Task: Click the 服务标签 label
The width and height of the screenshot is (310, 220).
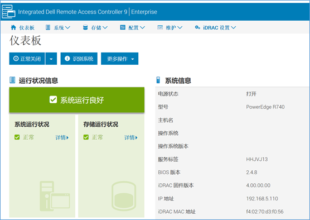Action: (168, 159)
